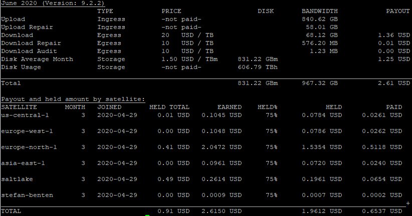The image size is (412, 216).
Task: Click the 2.6150 USD total earned value
Action: (221, 211)
